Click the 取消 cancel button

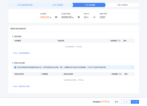pyautogui.click(x=116, y=102)
